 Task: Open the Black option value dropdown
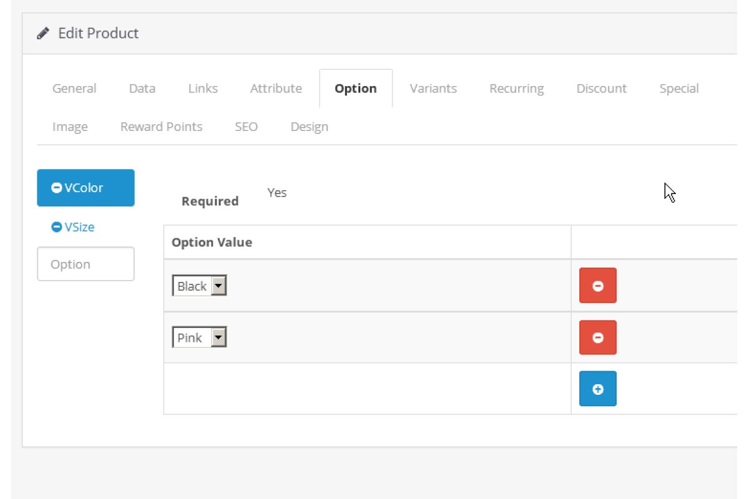(199, 286)
